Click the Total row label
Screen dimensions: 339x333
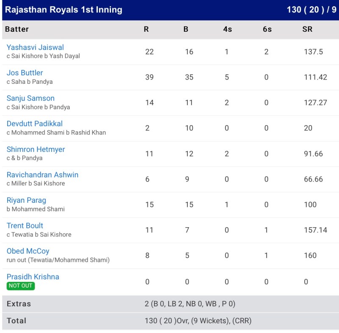(16, 321)
